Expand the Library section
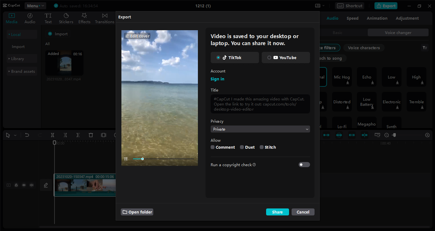 [22, 59]
